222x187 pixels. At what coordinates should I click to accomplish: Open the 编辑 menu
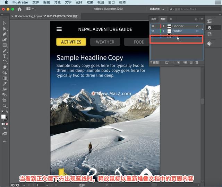pyautogui.click(x=46, y=2)
